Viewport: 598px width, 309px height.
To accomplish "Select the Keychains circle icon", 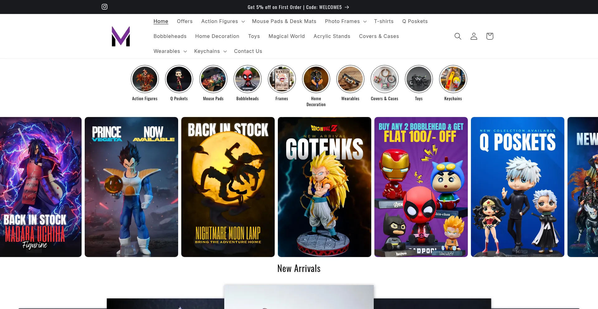I will pos(453,79).
